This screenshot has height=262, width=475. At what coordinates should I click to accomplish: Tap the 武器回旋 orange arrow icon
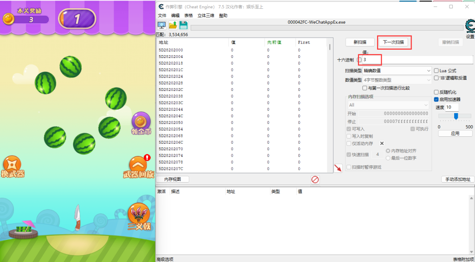(x=138, y=167)
